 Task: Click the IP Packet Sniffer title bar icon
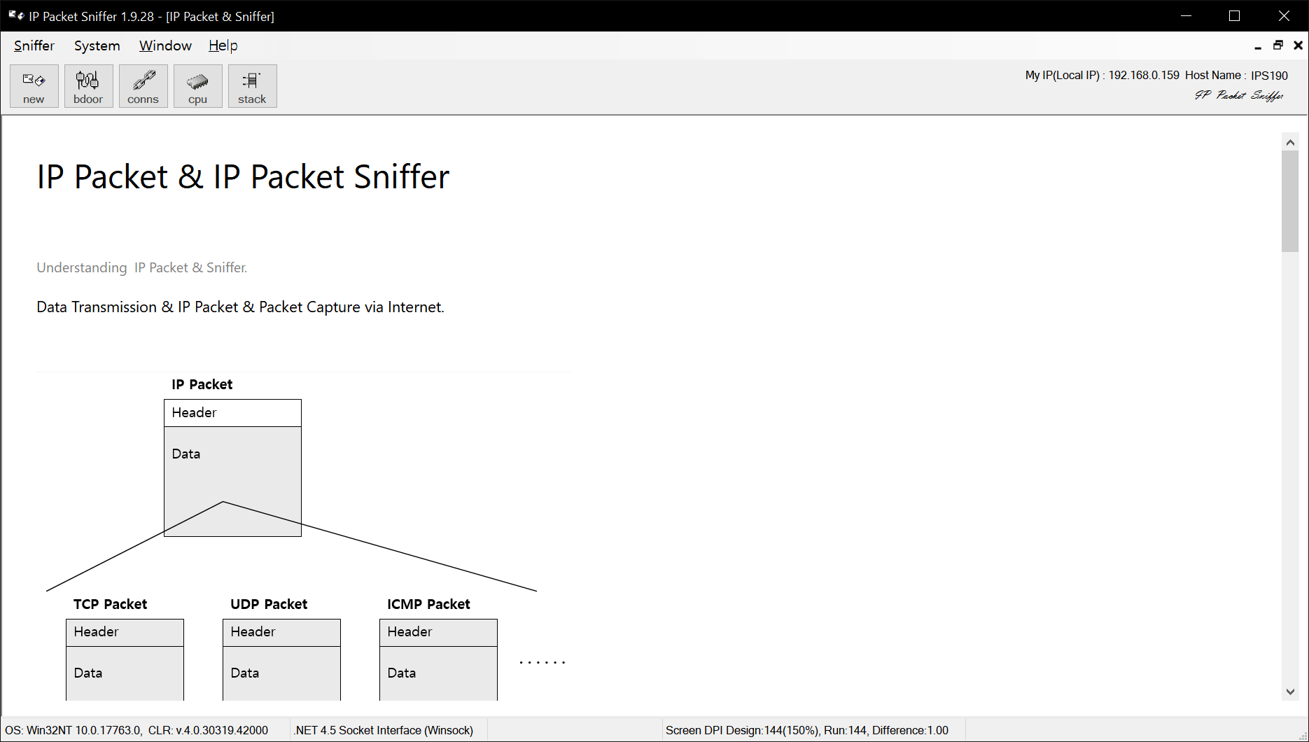14,15
